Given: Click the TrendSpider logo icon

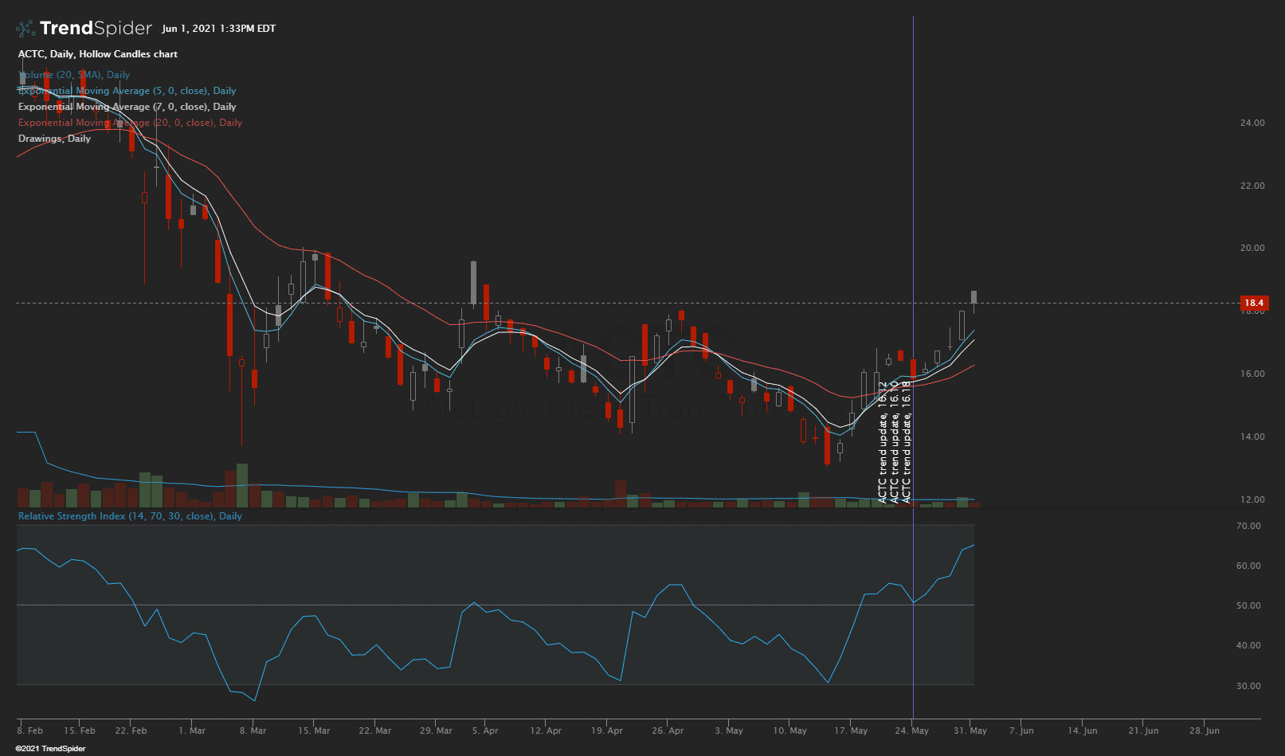Looking at the screenshot, I should click(x=25, y=29).
